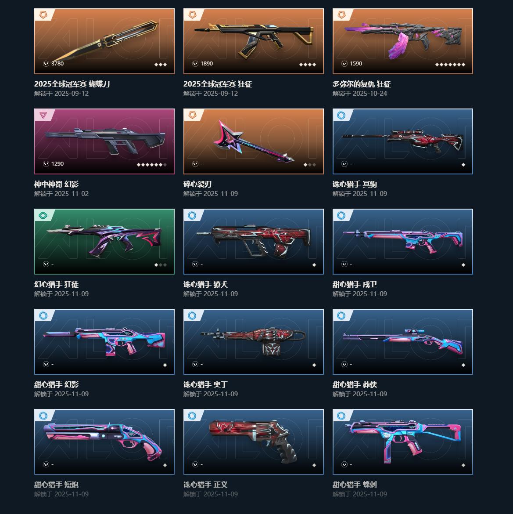Click the exclusive tier badge on 多弥尔的复仇 狂徒
The image size is (513, 514).
(x=341, y=15)
